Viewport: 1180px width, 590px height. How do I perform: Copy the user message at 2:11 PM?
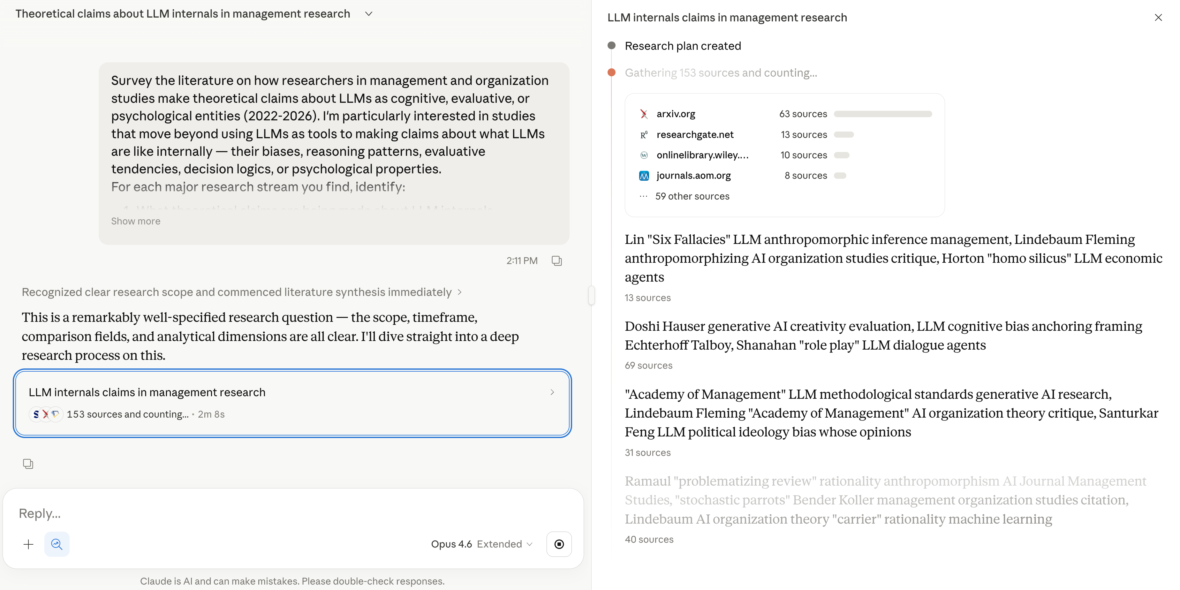[556, 261]
